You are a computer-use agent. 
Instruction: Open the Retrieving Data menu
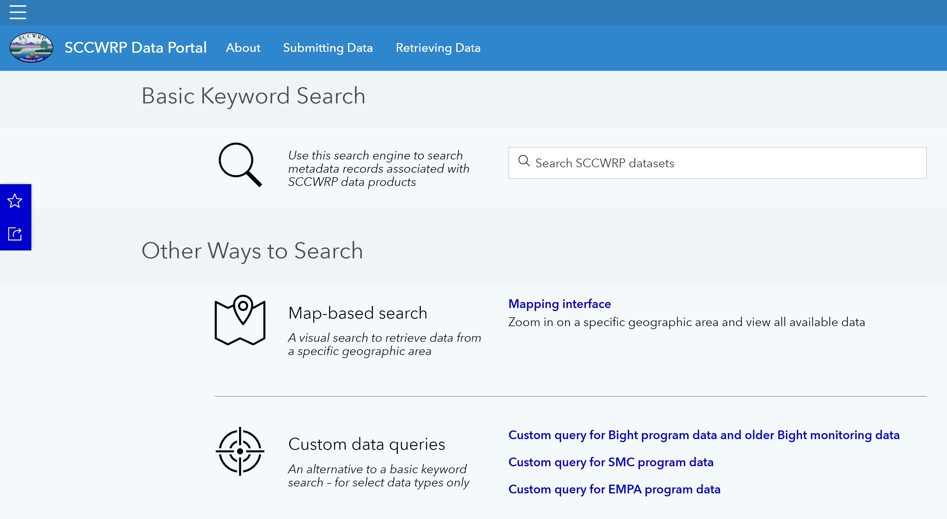(438, 48)
